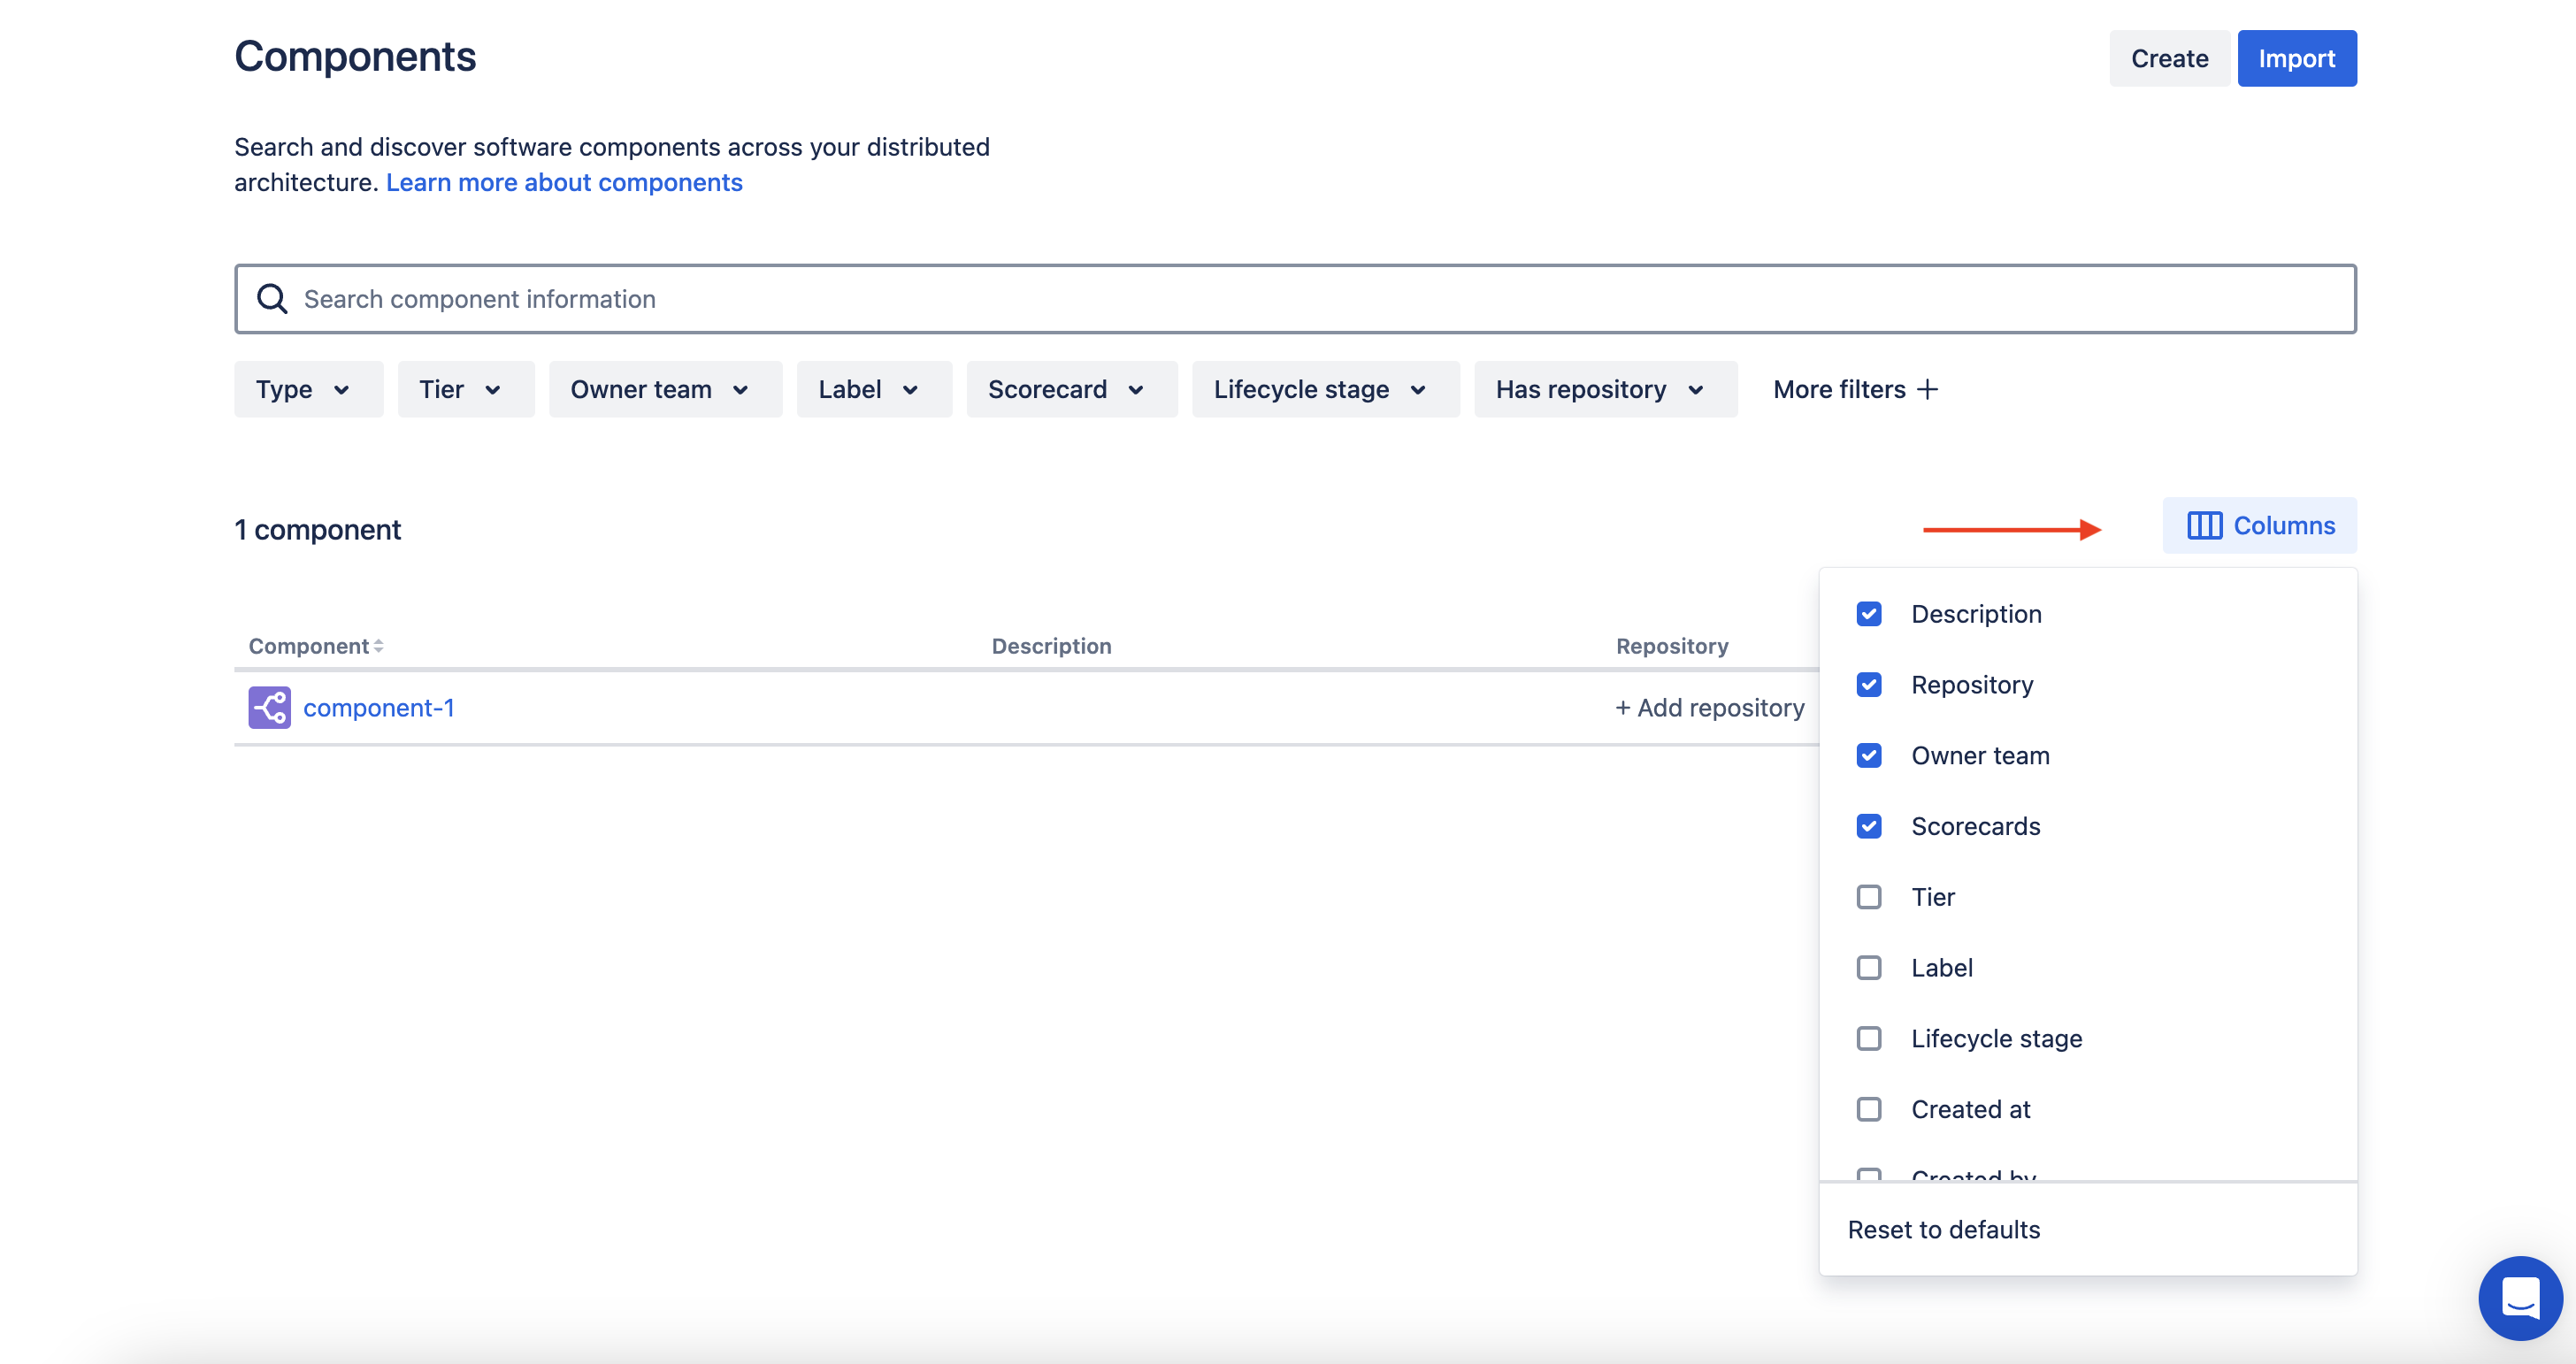Expand the Has repository filter

click(1605, 389)
